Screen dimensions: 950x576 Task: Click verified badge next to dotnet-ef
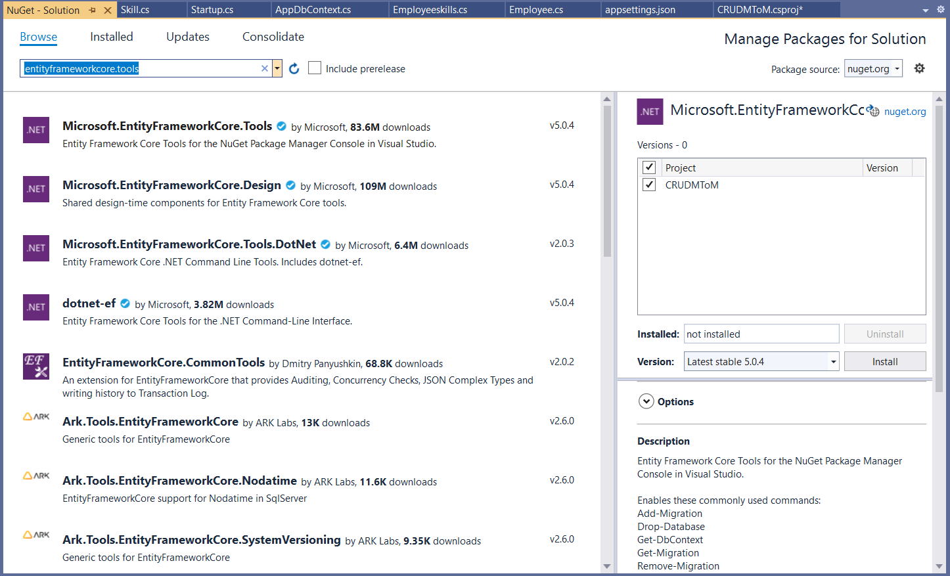(125, 303)
